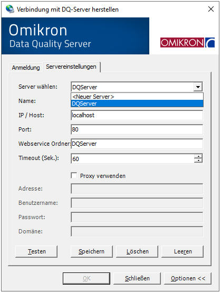This screenshot has height=292, width=221.
Task: Open the Server wählen dropdown arrow
Action: click(198, 87)
